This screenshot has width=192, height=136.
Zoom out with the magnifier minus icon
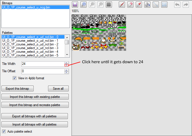pos(100,5)
